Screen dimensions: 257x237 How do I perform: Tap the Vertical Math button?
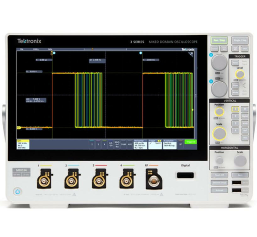[x=245, y=124]
